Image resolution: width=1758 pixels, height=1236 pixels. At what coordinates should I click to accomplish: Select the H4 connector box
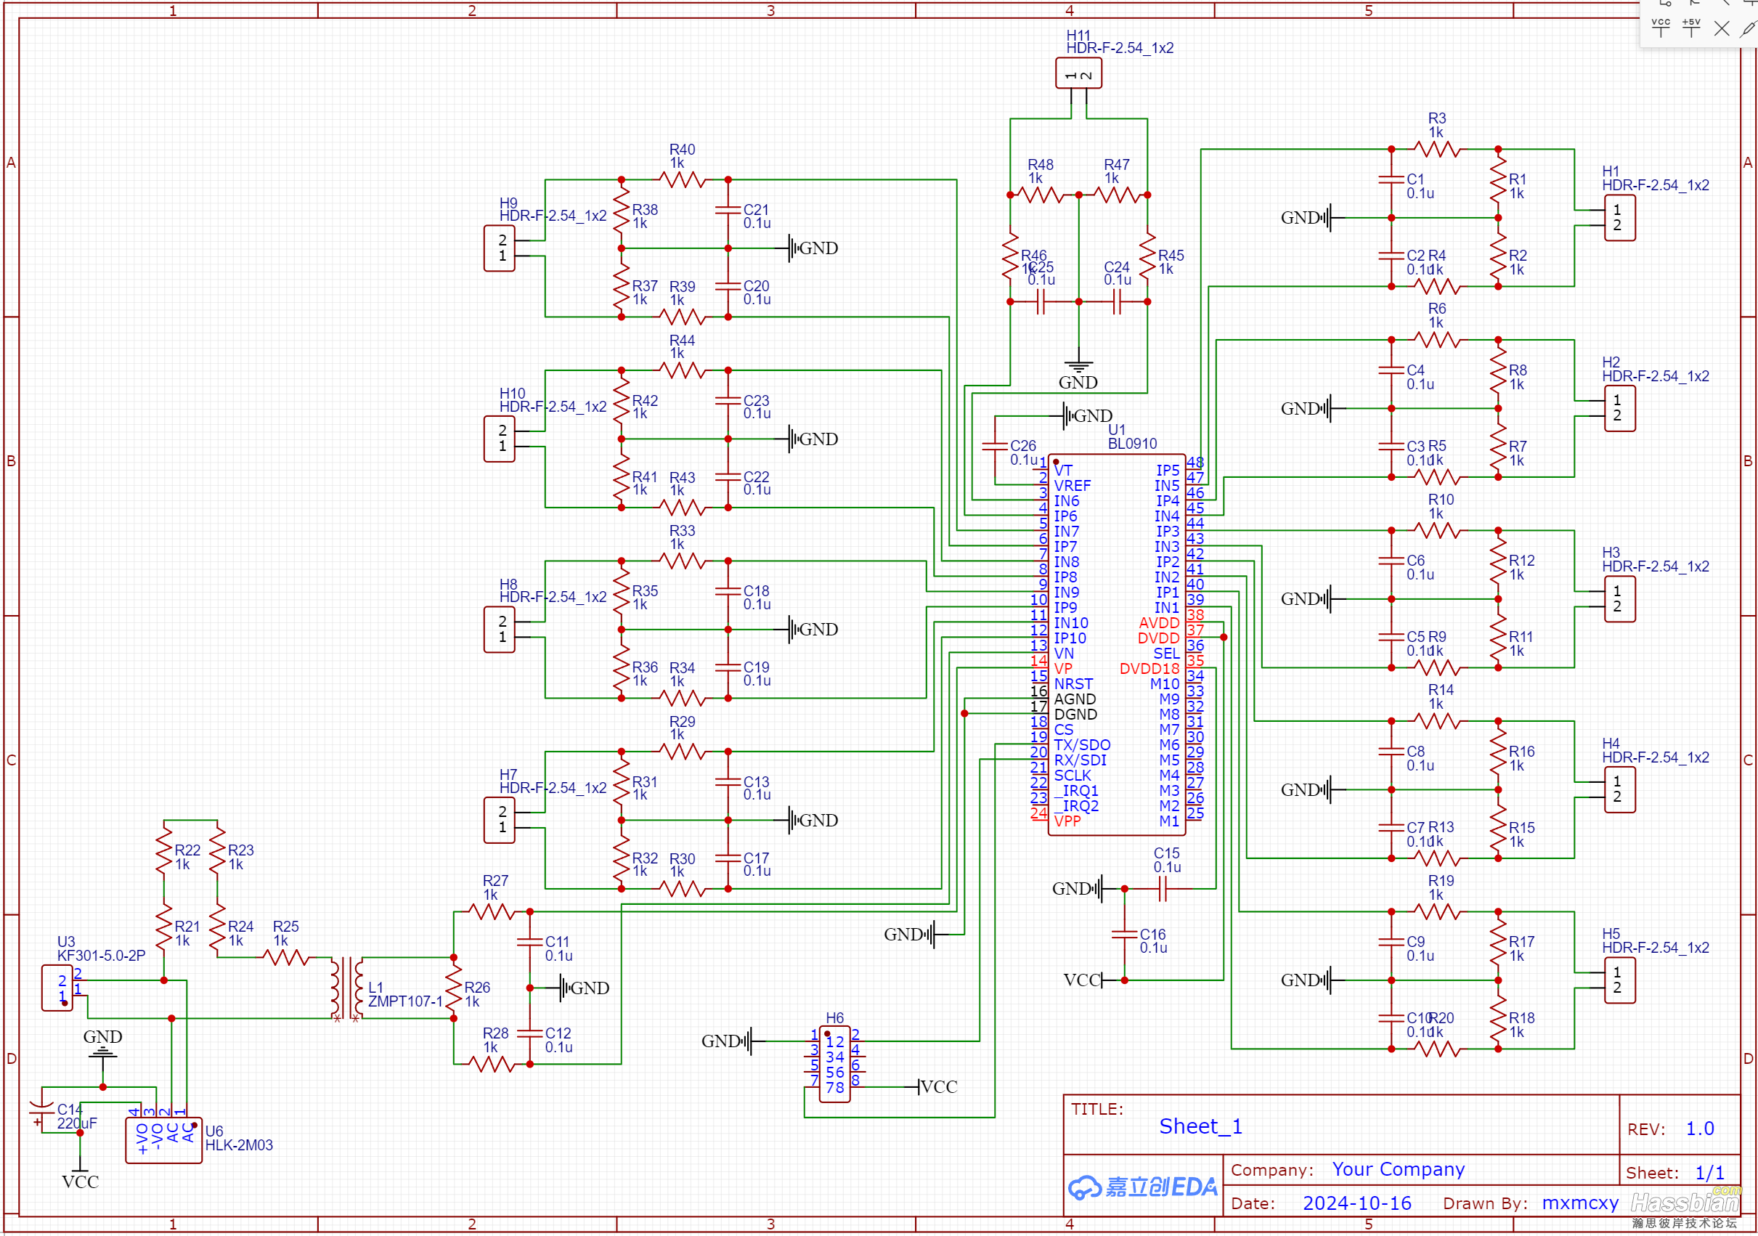(x=1619, y=789)
